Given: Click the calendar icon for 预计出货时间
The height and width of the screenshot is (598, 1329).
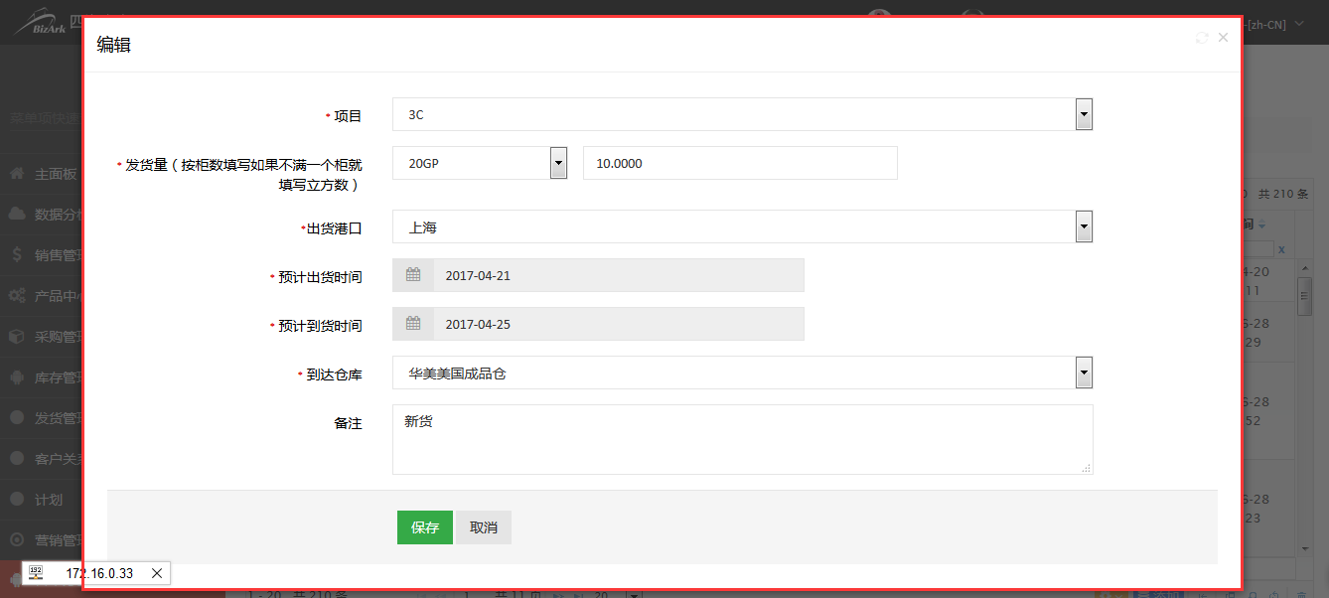Looking at the screenshot, I should pos(413,275).
